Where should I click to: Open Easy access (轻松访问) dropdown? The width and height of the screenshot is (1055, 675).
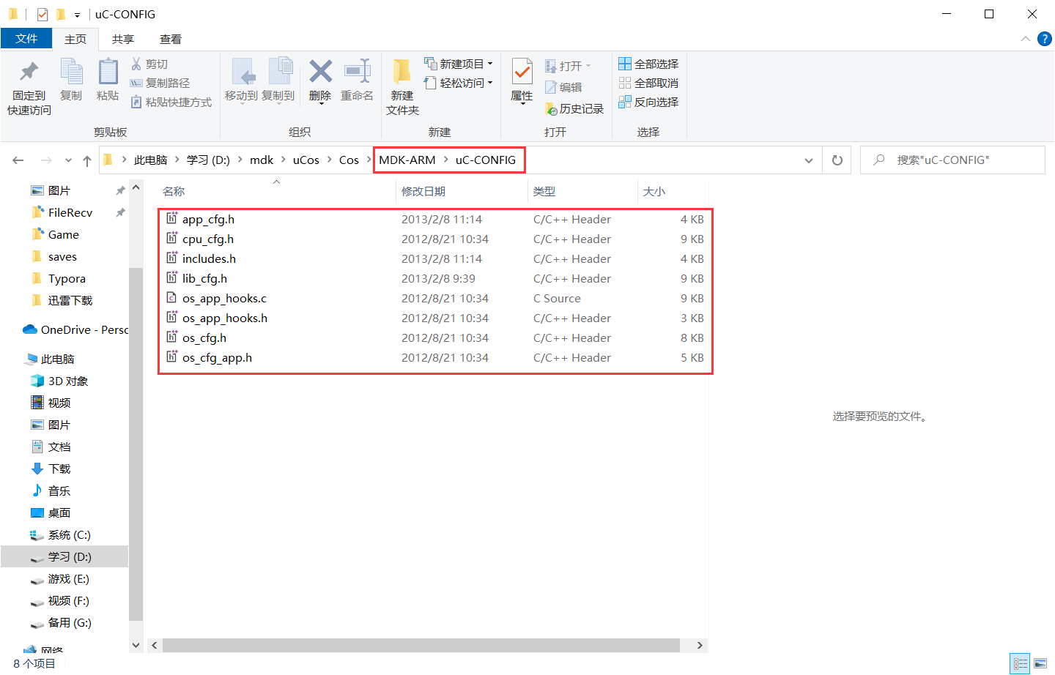click(459, 83)
